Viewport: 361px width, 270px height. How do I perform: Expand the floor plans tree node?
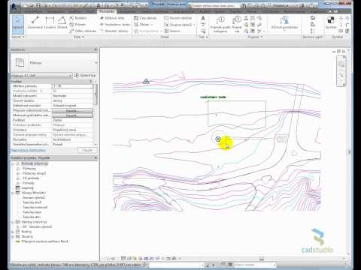pos(18,169)
